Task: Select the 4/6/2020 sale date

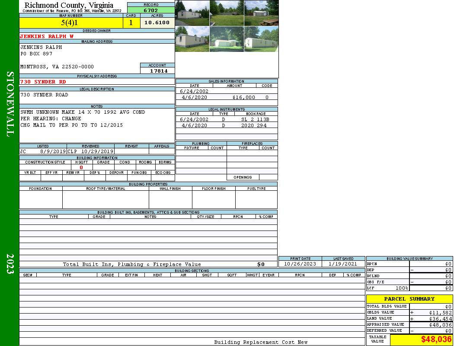Action: pyautogui.click(x=194, y=98)
